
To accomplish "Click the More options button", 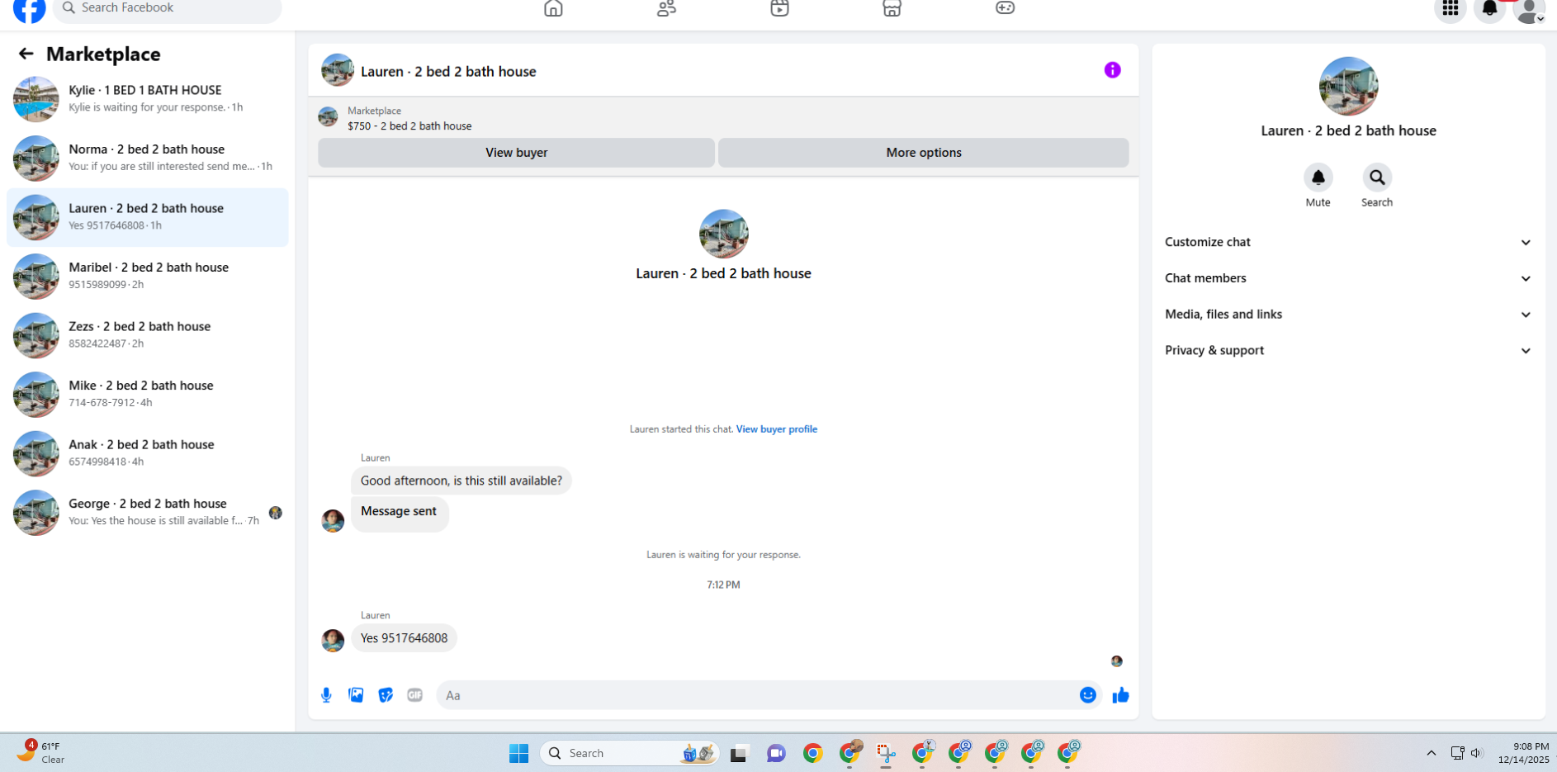I will coord(923,153).
